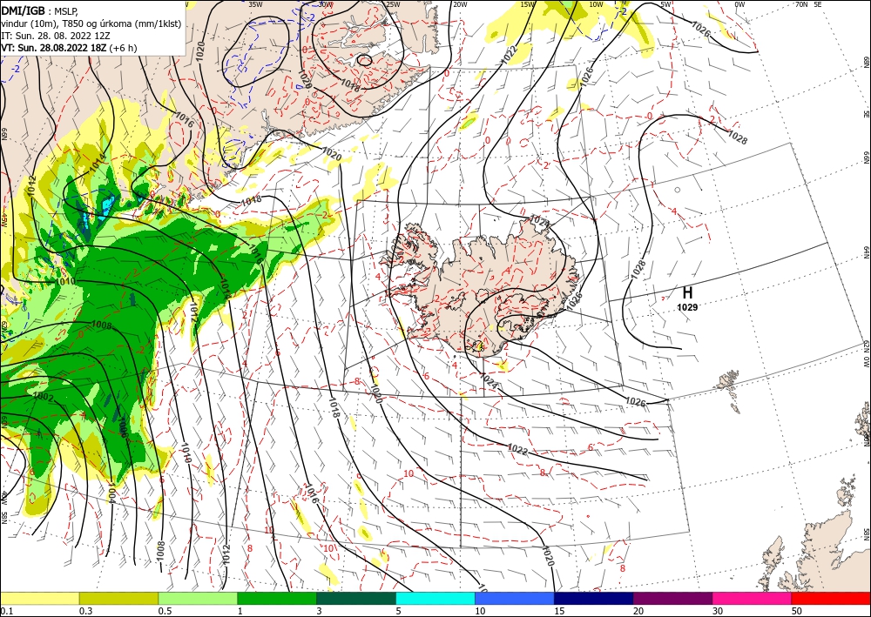Click the IT: Sun. 28. 08. 2022 12Z line

point(56,36)
